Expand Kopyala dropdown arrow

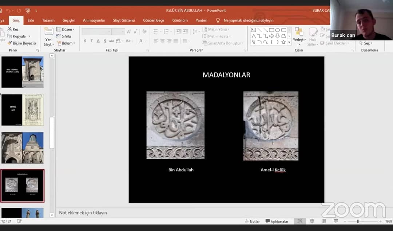[x=29, y=36]
